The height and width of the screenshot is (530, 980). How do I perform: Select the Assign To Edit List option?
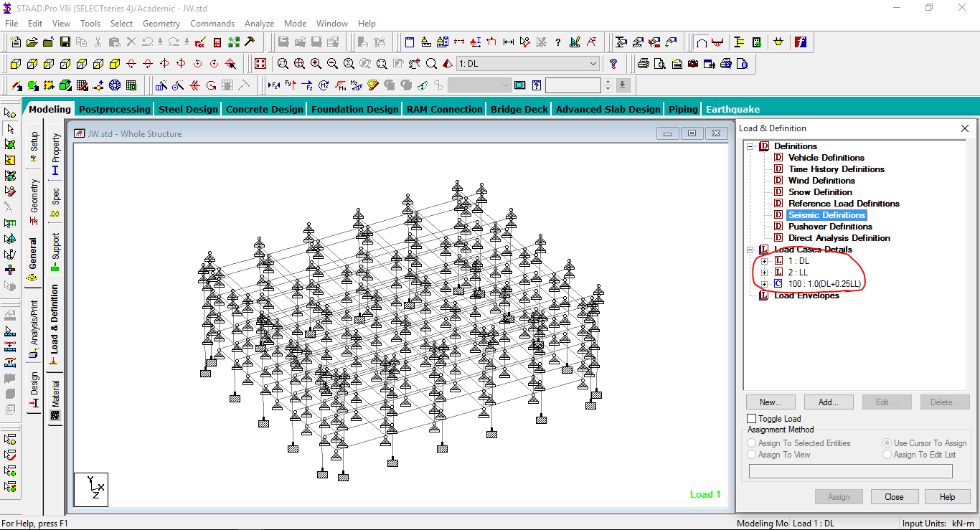tap(887, 454)
